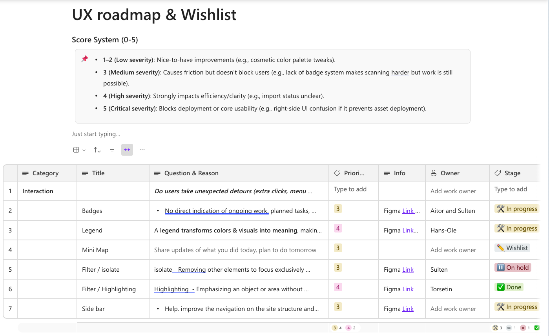Open the table view switcher grid icon
The width and height of the screenshot is (549, 336).
[x=76, y=150]
